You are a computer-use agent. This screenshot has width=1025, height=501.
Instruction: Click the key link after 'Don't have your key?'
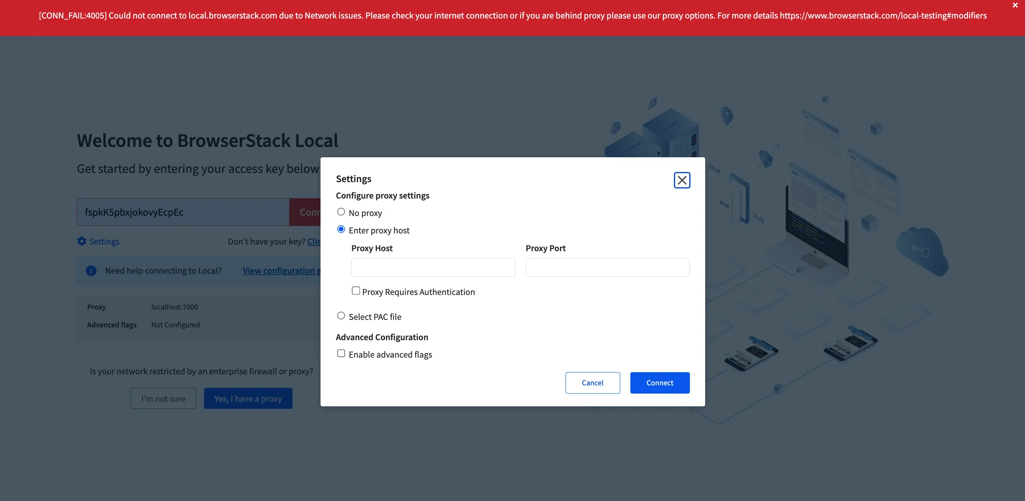point(313,241)
